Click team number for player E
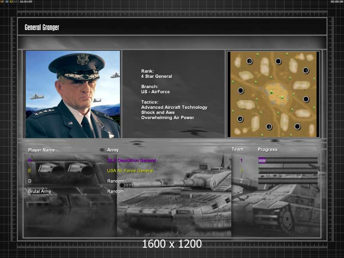Image resolution: width=344 pixels, height=258 pixels. click(242, 171)
